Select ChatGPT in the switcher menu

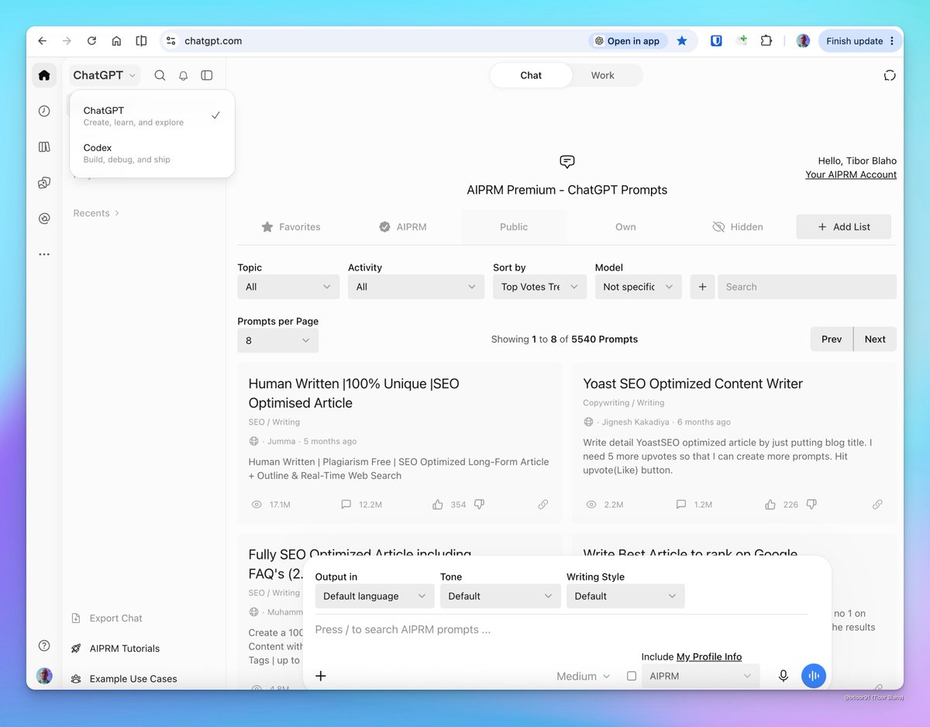click(x=152, y=116)
